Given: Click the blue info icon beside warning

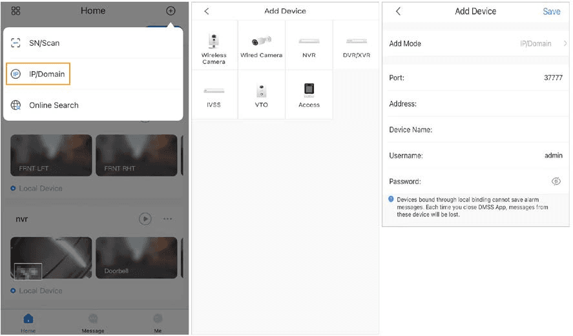Looking at the screenshot, I should (391, 199).
